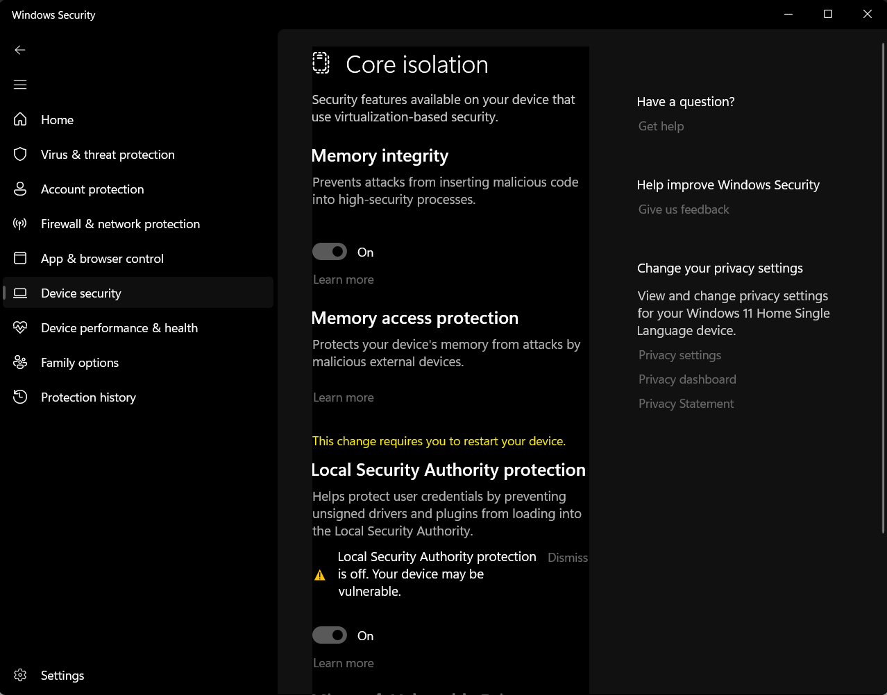Click Change your privacy settings heading
This screenshot has width=887, height=695.
pos(720,268)
